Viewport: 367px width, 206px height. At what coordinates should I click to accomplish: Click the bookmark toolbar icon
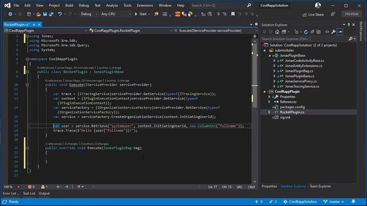[x=233, y=14]
